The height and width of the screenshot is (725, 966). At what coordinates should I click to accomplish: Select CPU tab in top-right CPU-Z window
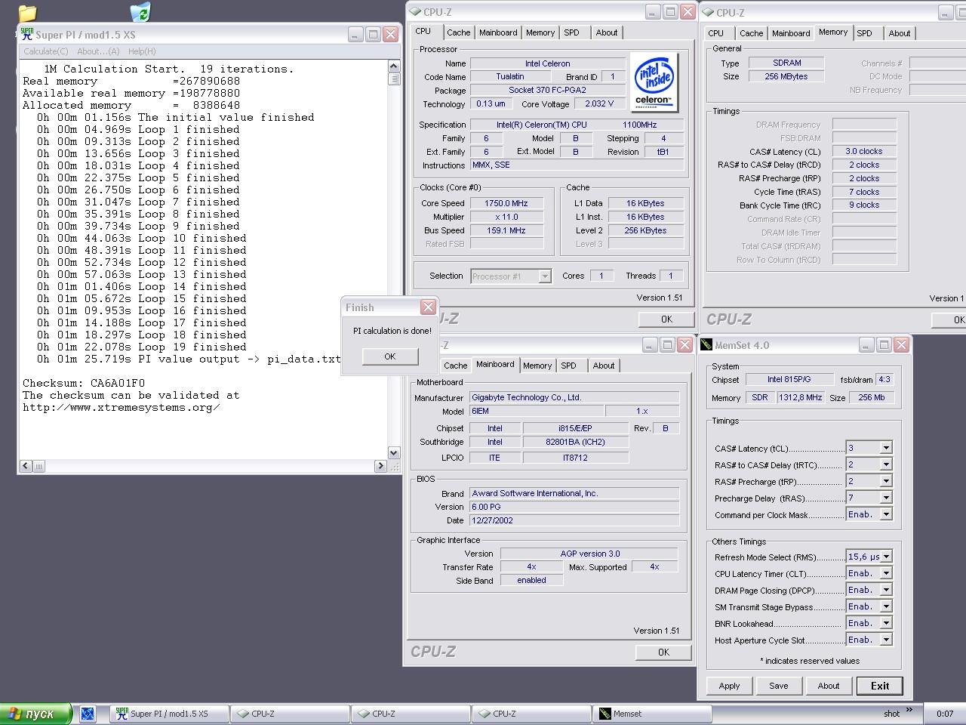click(716, 33)
